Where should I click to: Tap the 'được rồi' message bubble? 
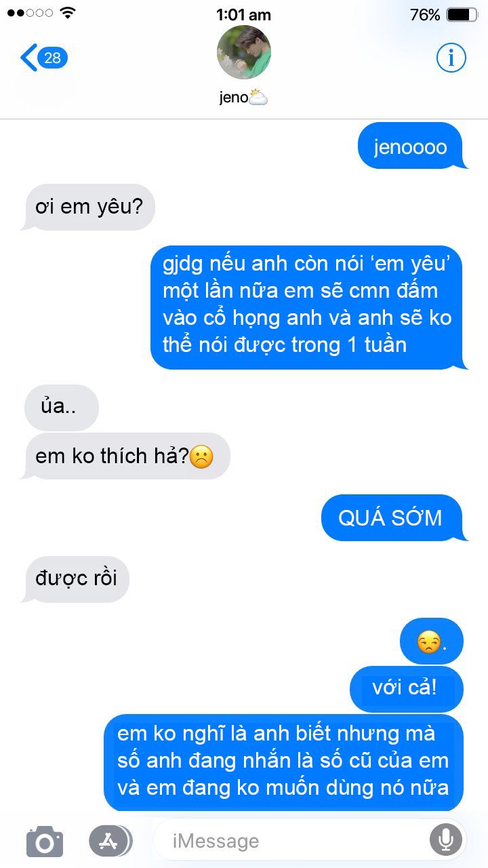[x=75, y=579]
